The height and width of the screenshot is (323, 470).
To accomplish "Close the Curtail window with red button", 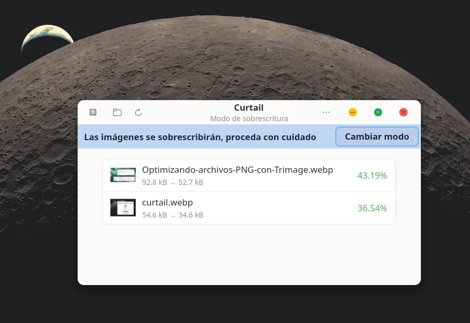I will tap(403, 112).
